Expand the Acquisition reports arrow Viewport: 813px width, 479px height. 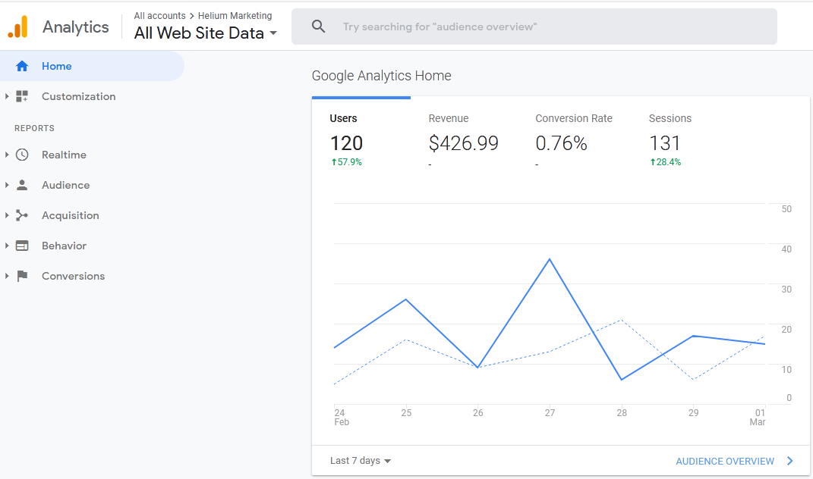coord(7,215)
